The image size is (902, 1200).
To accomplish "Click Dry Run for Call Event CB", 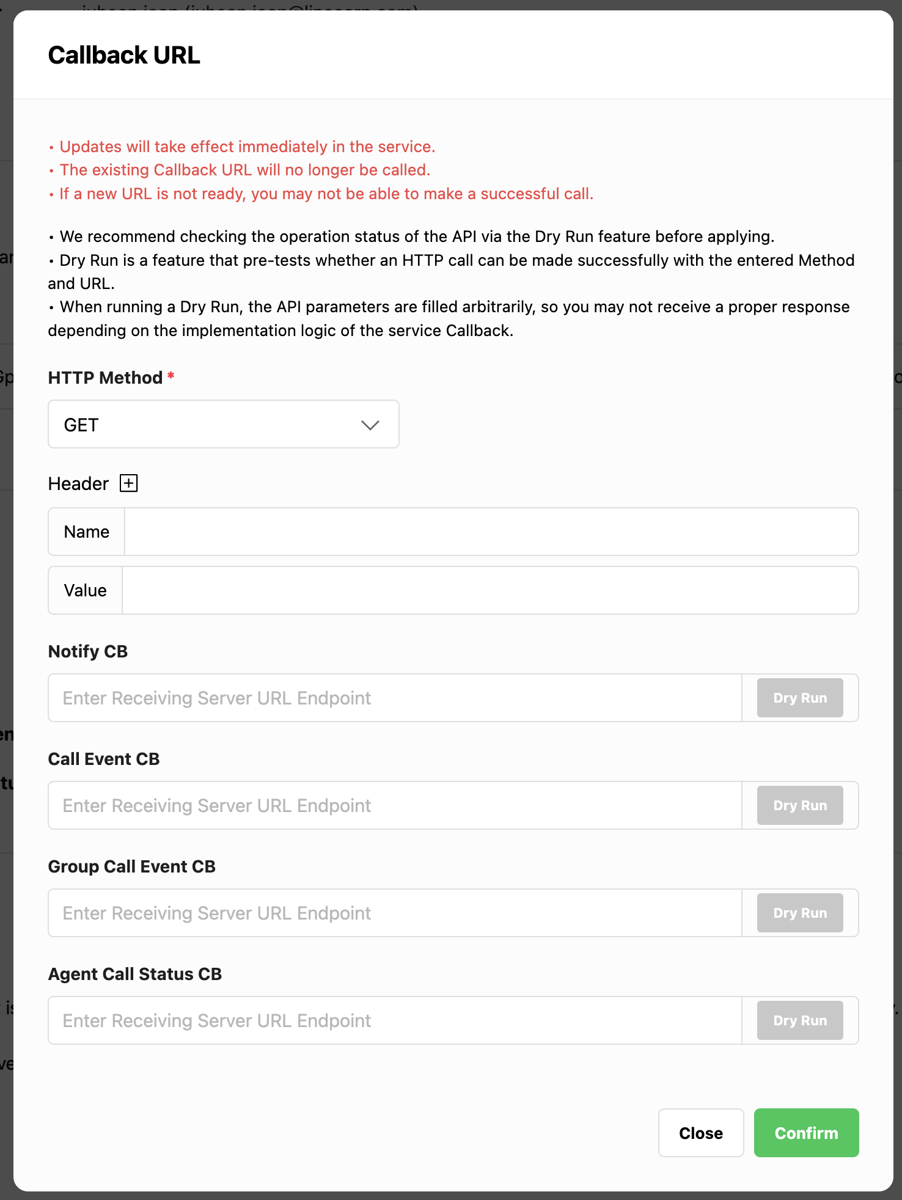I will click(799, 805).
